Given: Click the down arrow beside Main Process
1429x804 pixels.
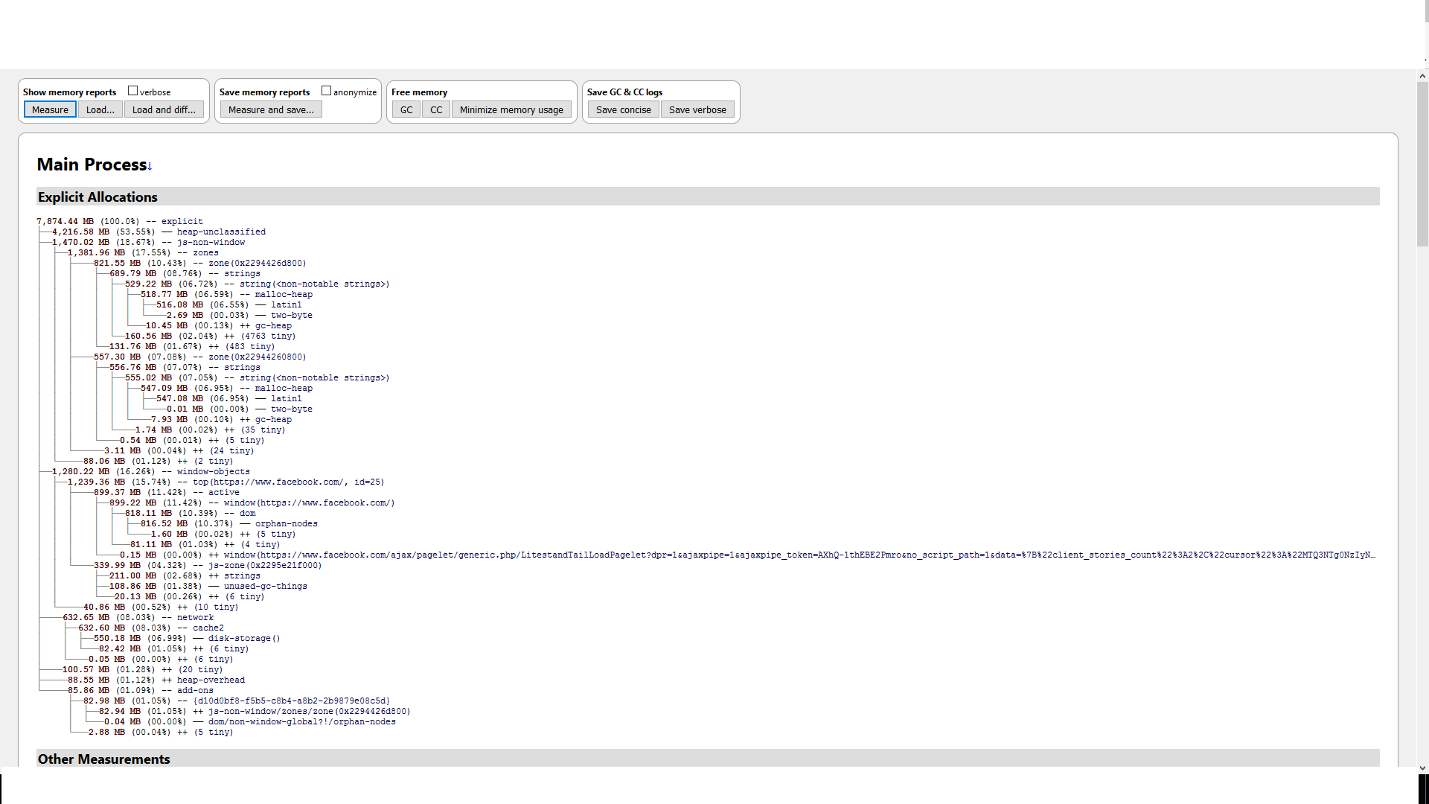Looking at the screenshot, I should pos(150,167).
